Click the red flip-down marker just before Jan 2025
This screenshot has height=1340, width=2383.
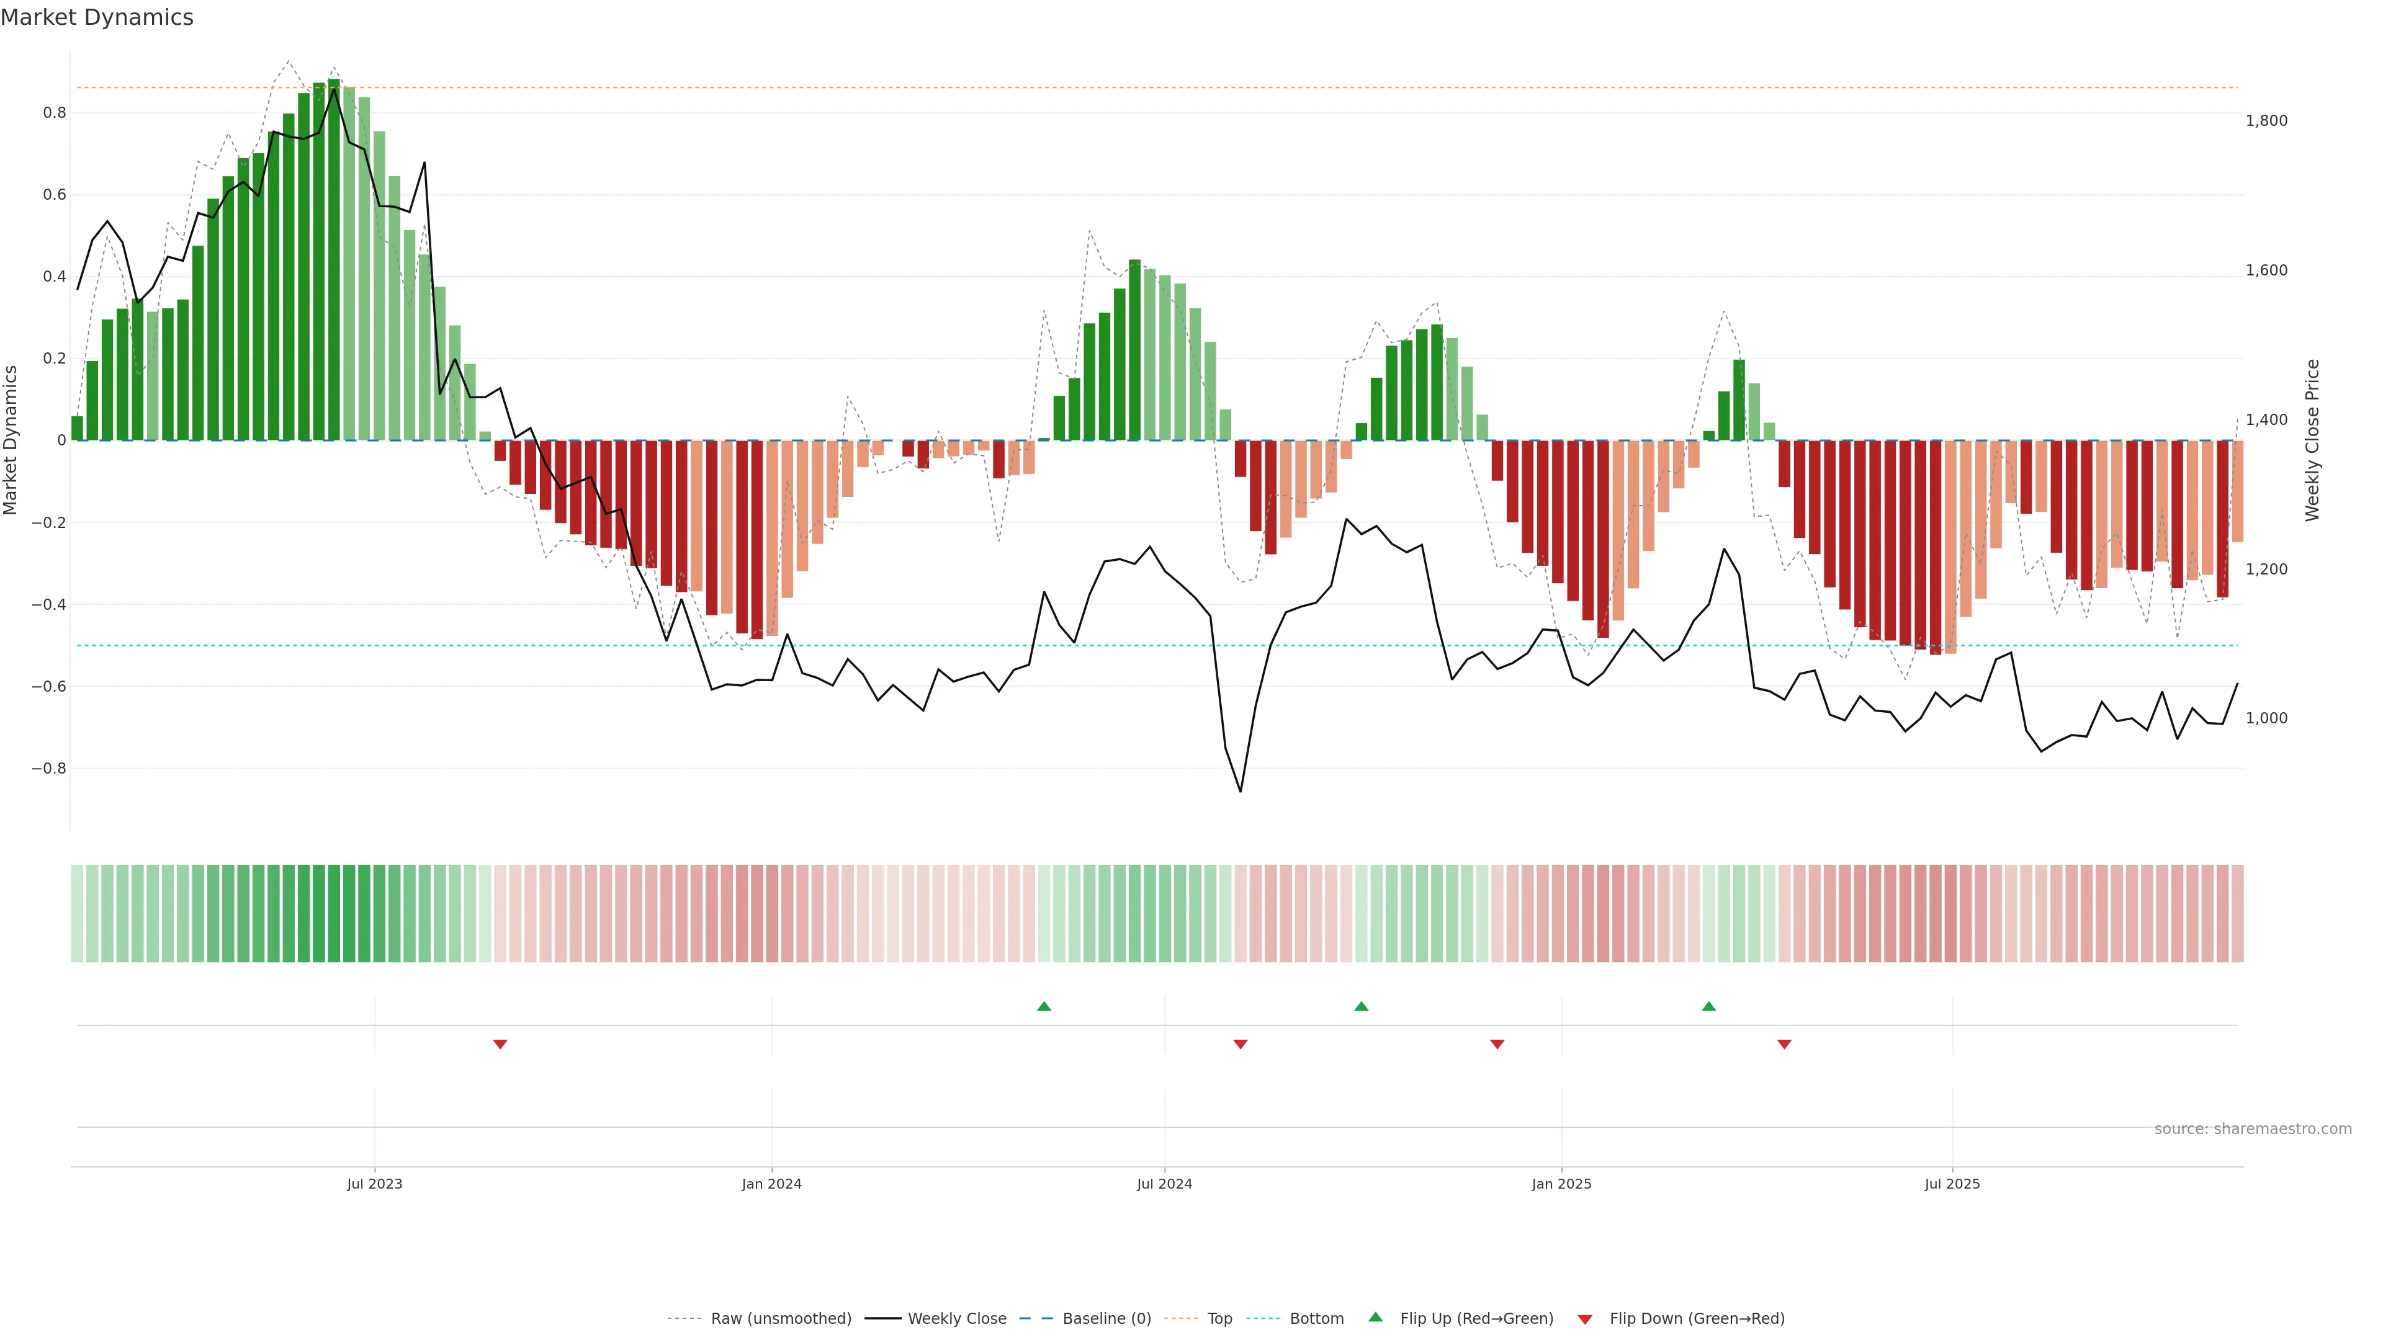[1497, 1044]
